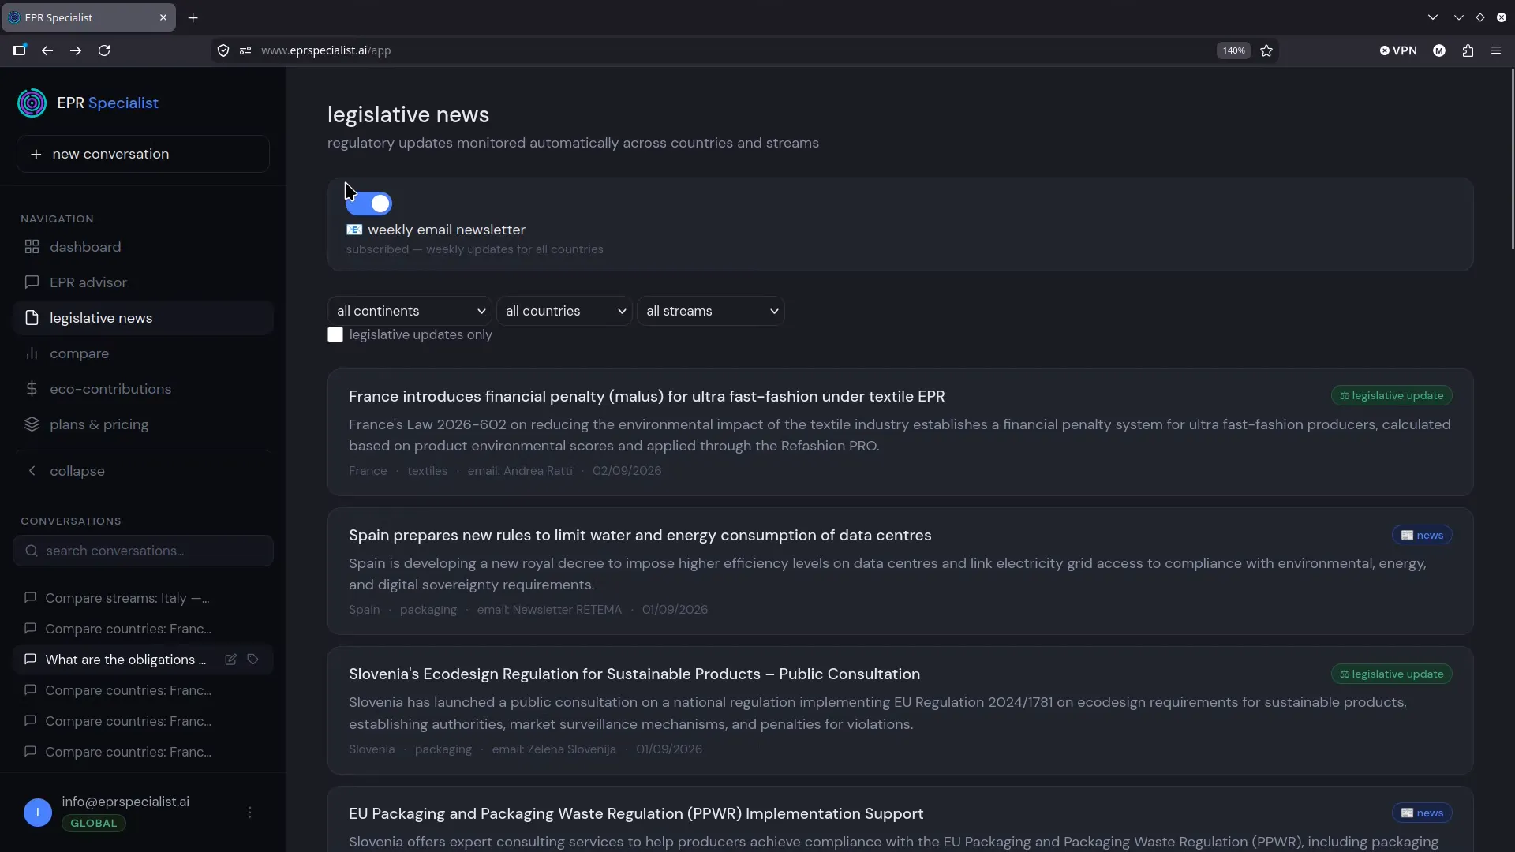The height and width of the screenshot is (852, 1515).
Task: Collapse the sidebar navigation
Action: (143, 471)
